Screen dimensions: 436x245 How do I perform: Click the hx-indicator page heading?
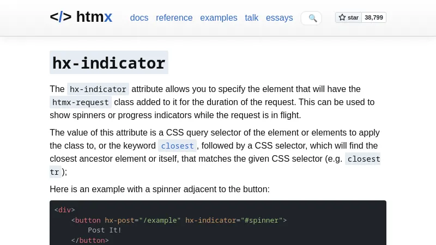108,63
